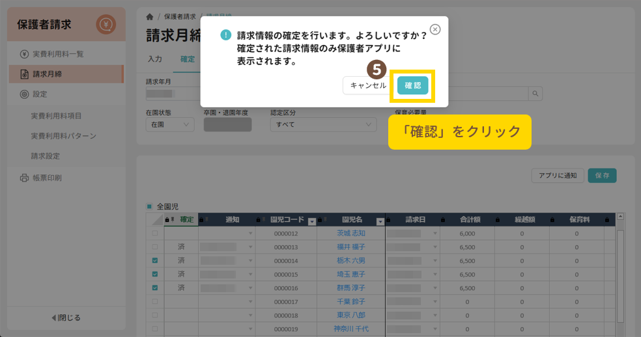Switch to the 入力 tab
641x337 pixels.
coord(154,59)
